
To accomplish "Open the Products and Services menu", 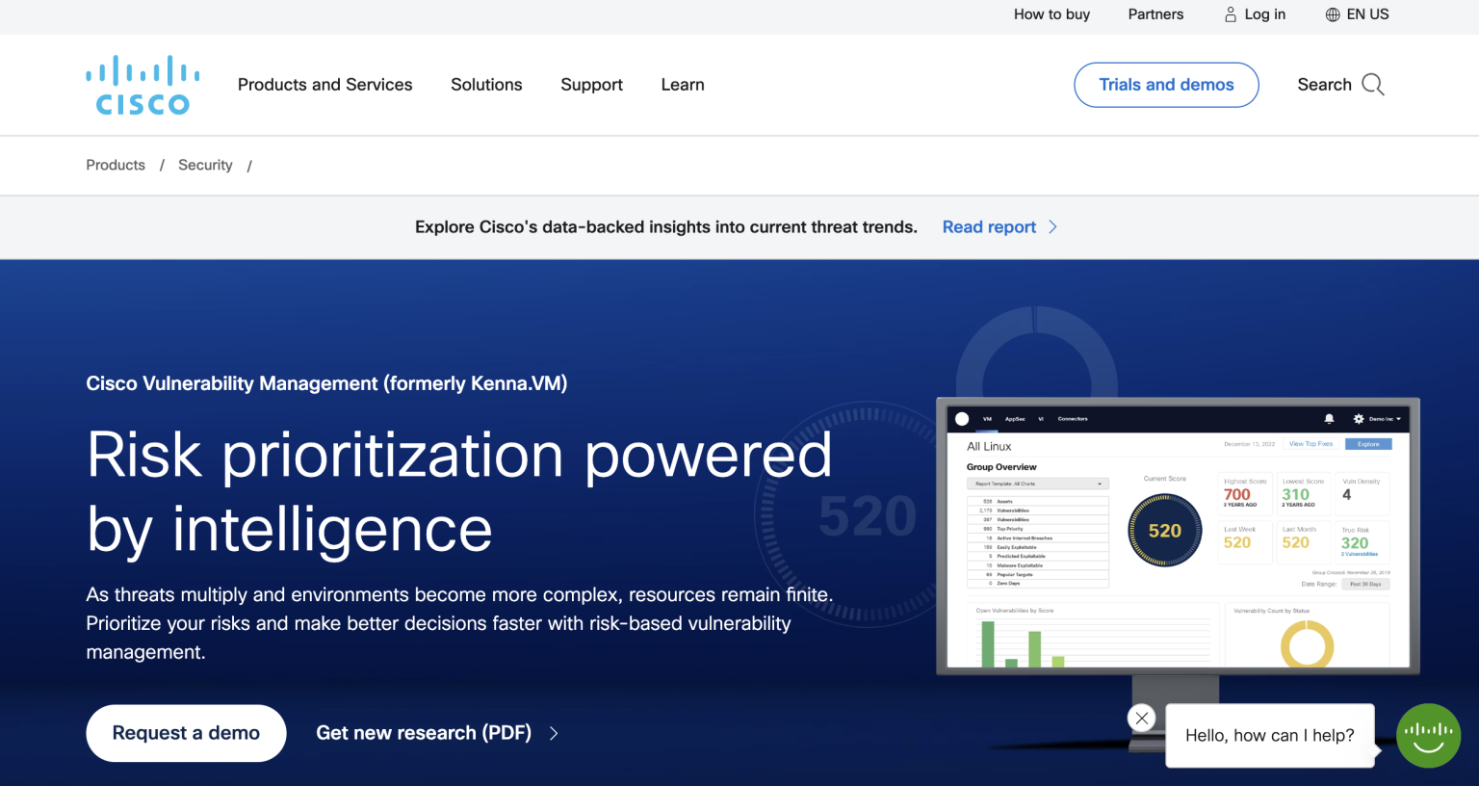I will [324, 85].
